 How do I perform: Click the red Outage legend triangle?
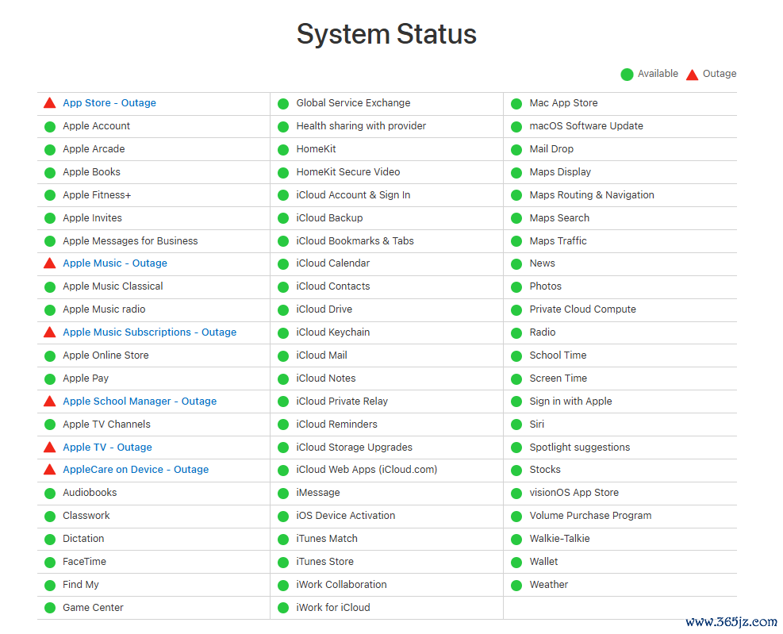click(x=692, y=75)
